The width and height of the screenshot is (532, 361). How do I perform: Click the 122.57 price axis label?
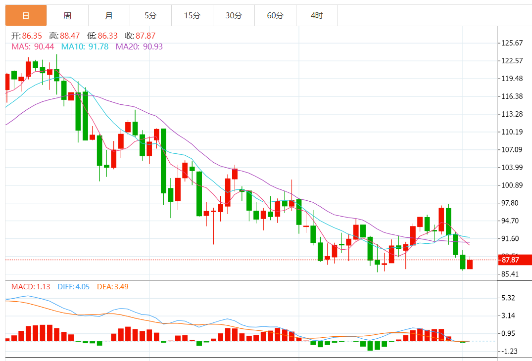[x=512, y=61]
